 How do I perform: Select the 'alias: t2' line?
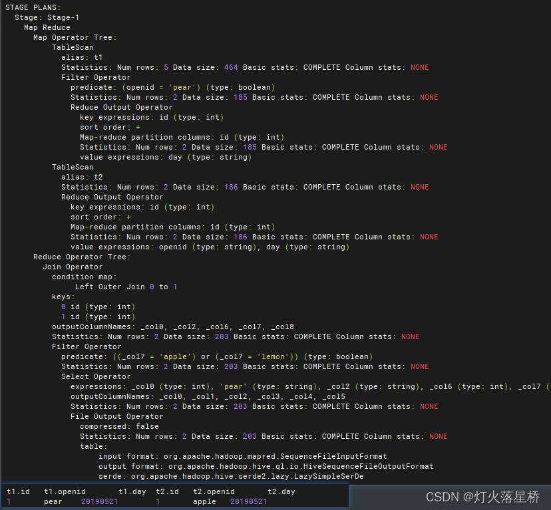[82, 177]
